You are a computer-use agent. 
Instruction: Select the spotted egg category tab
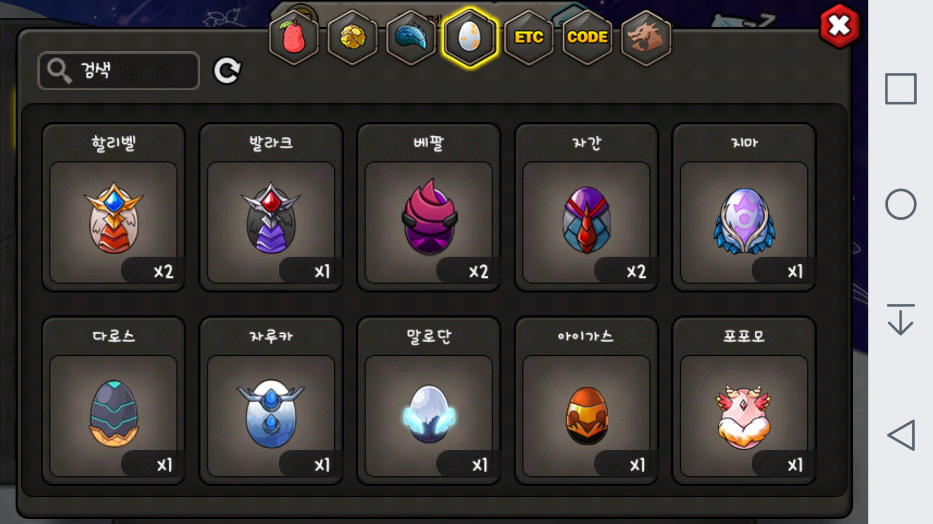click(x=470, y=37)
